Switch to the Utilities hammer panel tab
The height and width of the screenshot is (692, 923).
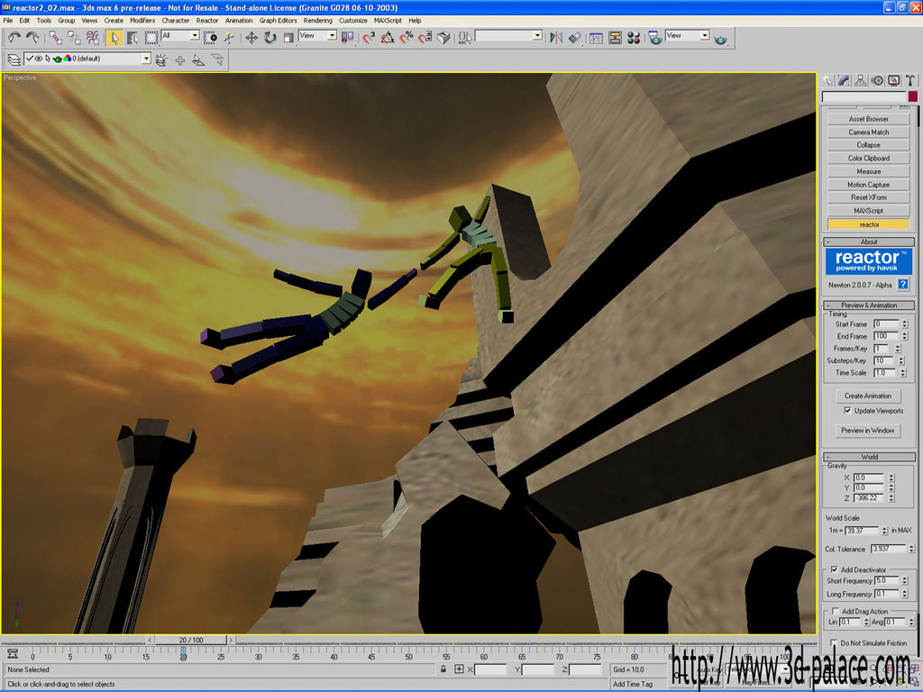pyautogui.click(x=910, y=80)
